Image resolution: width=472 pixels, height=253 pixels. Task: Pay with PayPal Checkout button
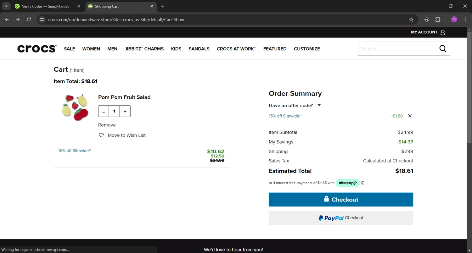341,218
